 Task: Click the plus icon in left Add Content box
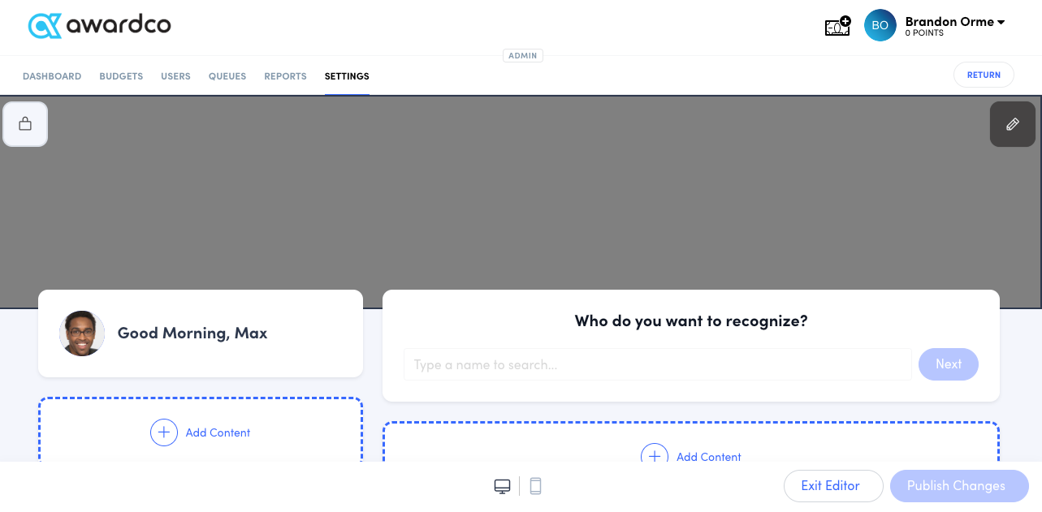(x=164, y=432)
